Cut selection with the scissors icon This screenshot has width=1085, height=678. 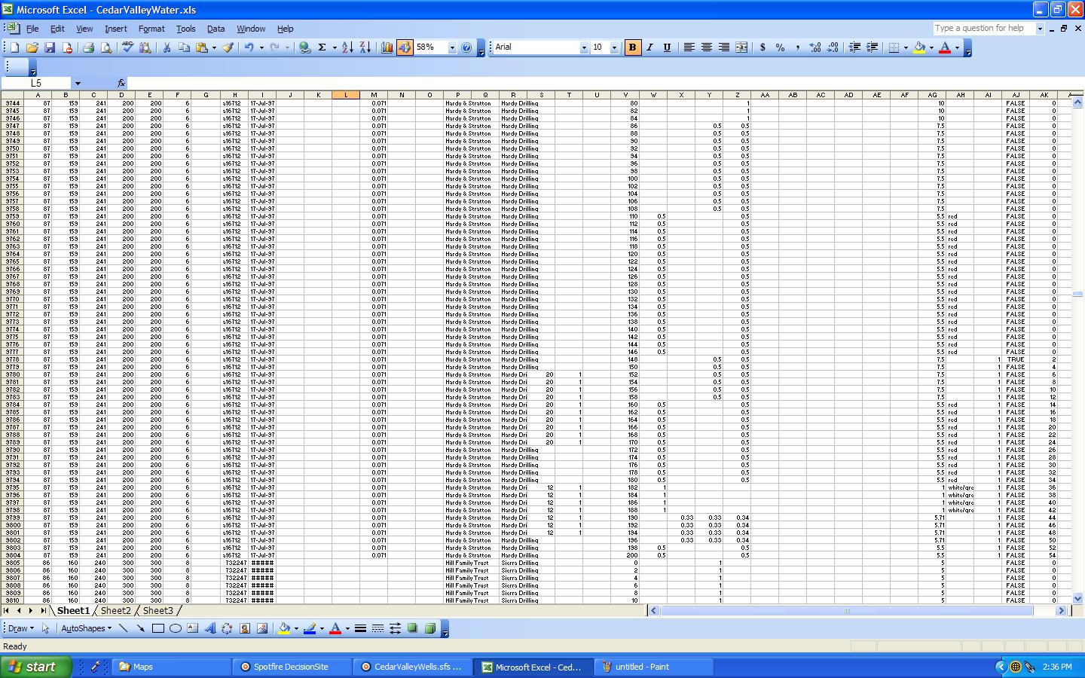pyautogui.click(x=167, y=47)
